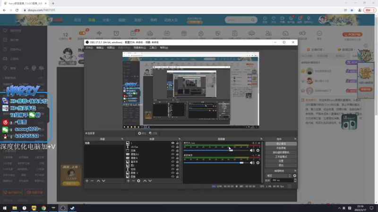This screenshot has height=212, width=378.
Task: Click 启动虚拟摄像机 button in OBS
Action: point(281,152)
